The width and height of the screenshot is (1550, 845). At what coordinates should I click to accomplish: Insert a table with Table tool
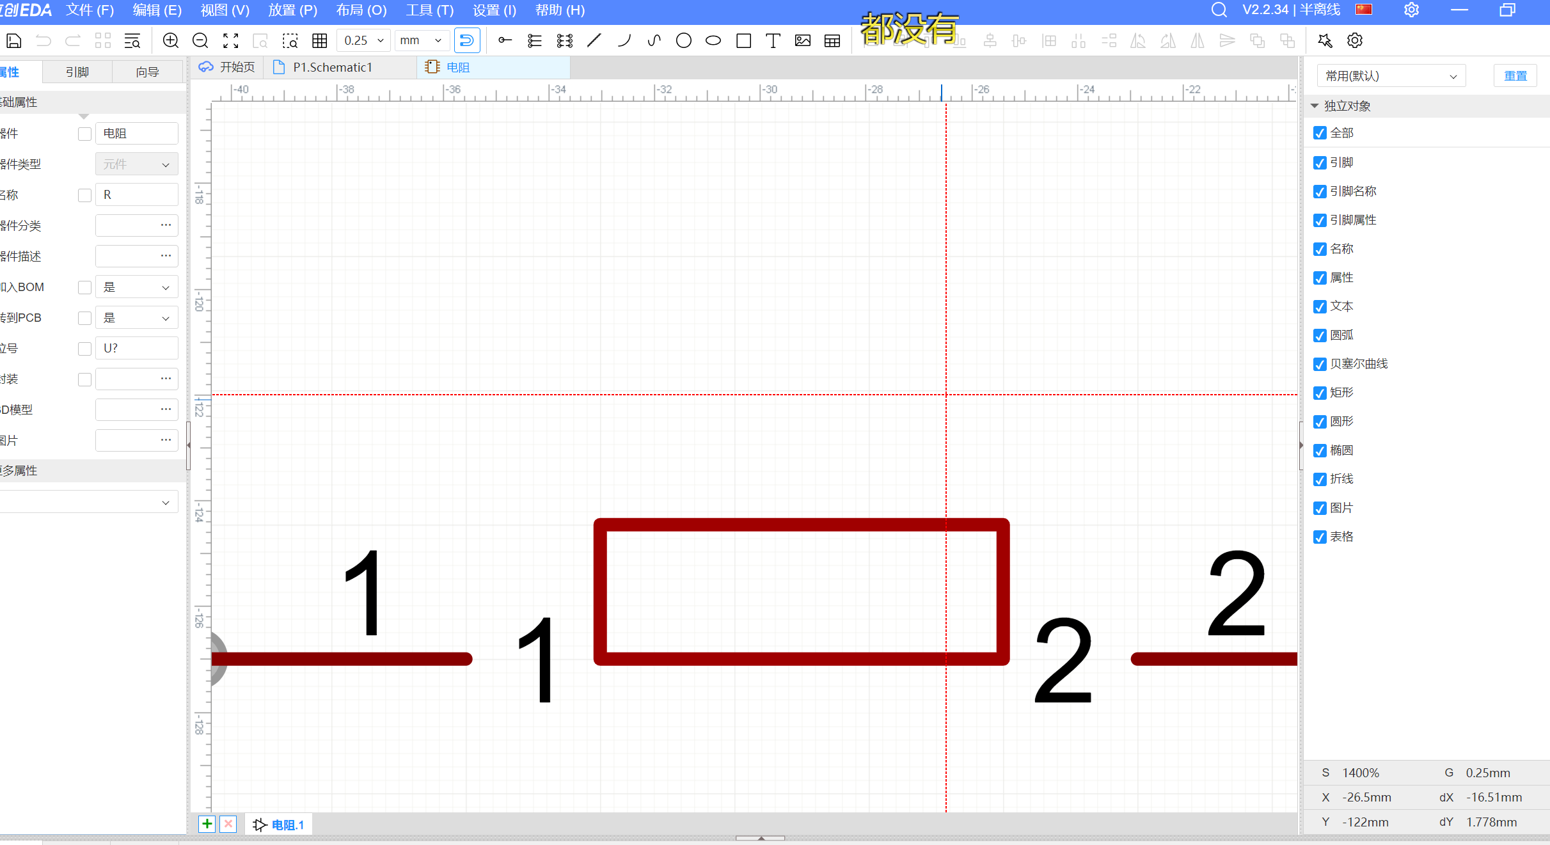832,41
